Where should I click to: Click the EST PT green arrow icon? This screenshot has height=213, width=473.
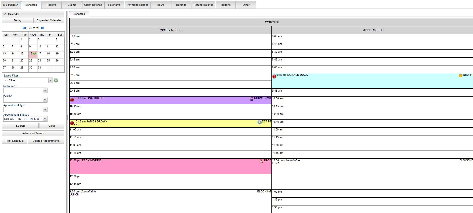coord(260,122)
